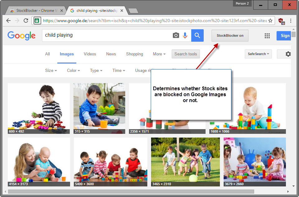This screenshot has width=299, height=197.
Task: Click the blue magnifier search button
Action: (197, 35)
